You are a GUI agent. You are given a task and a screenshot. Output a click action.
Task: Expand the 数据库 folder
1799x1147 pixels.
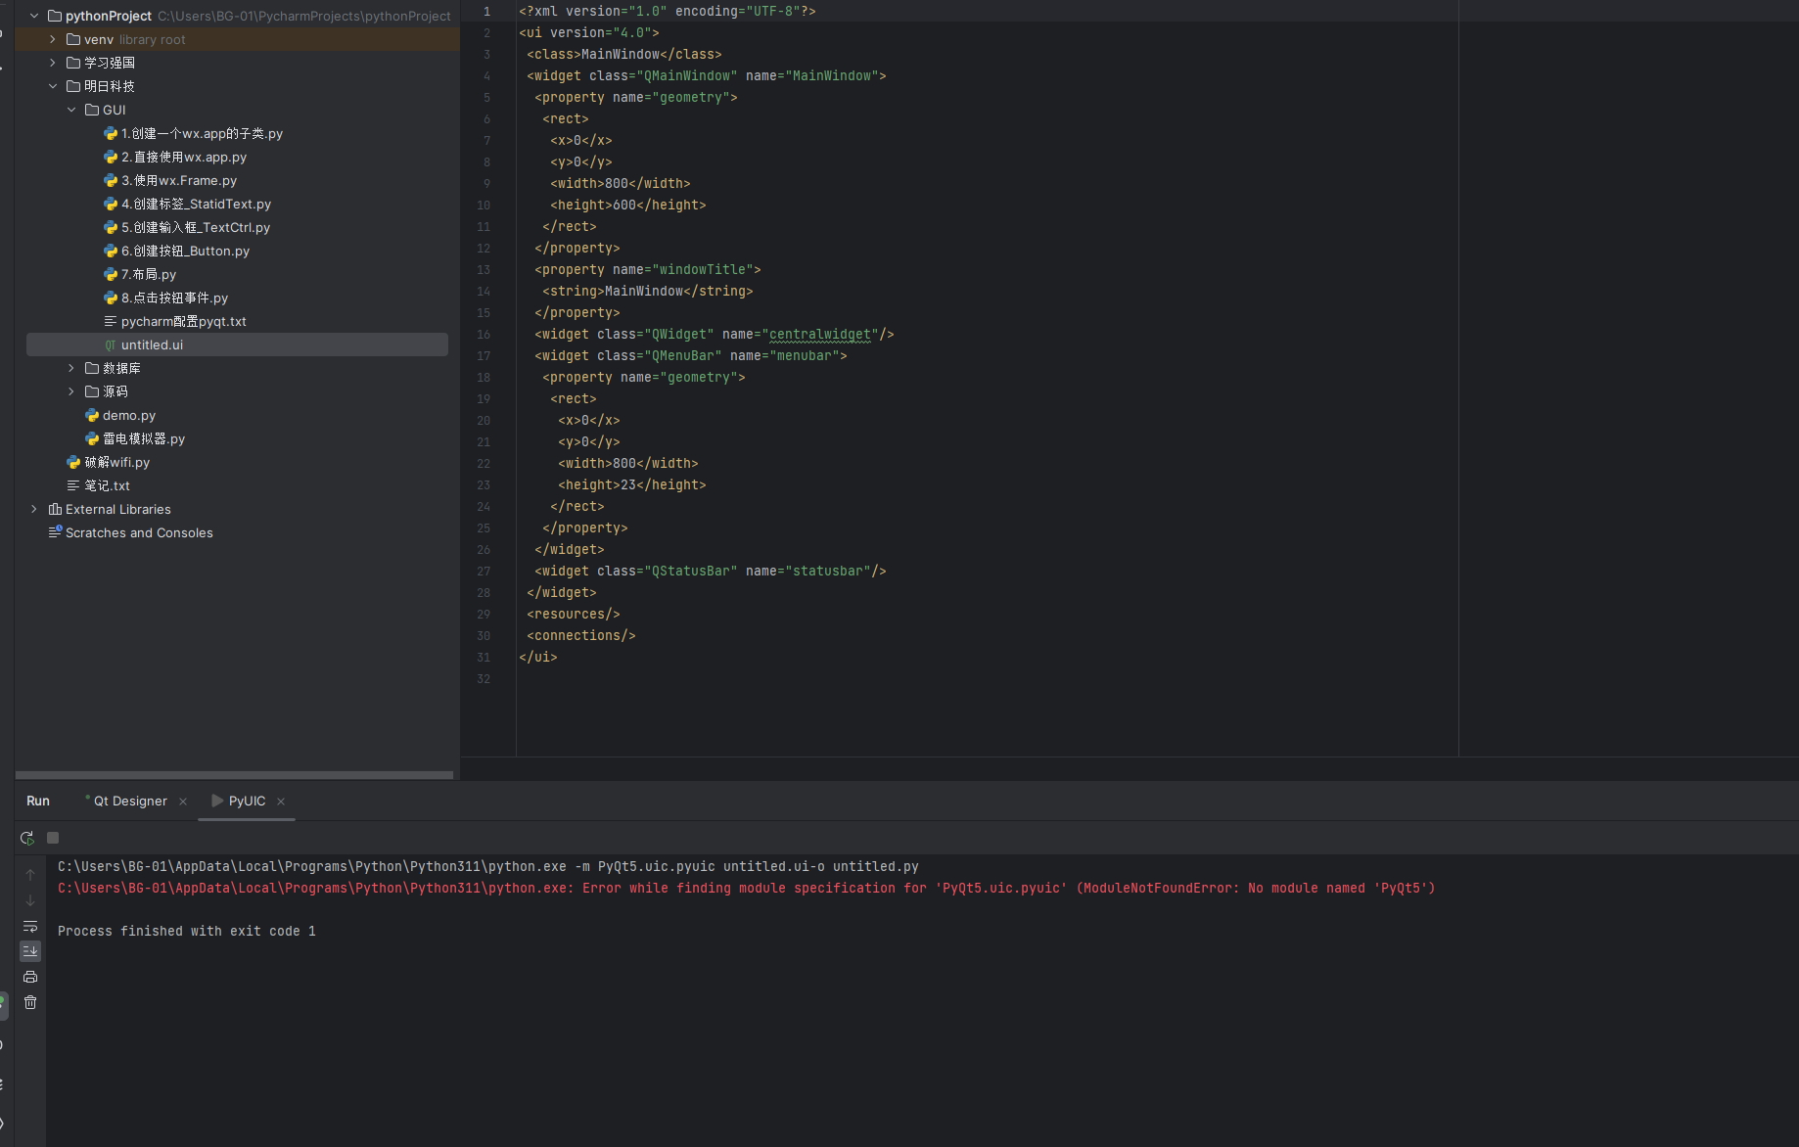pyautogui.click(x=71, y=368)
